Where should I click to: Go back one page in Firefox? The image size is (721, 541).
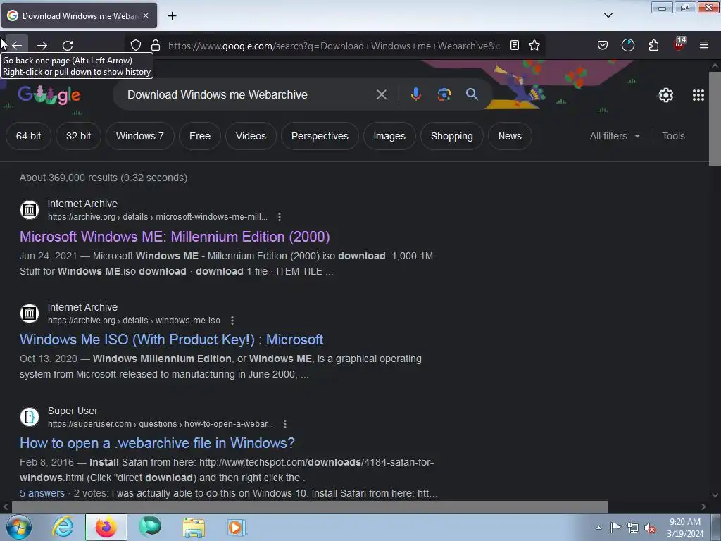point(17,45)
